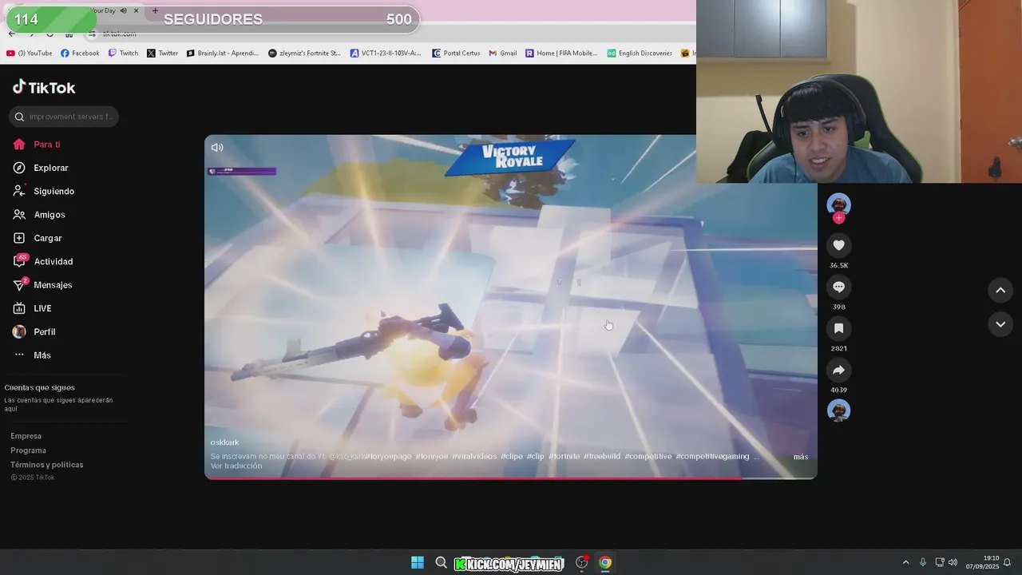Open the Empresa footer link
The image size is (1022, 575).
tap(26, 436)
